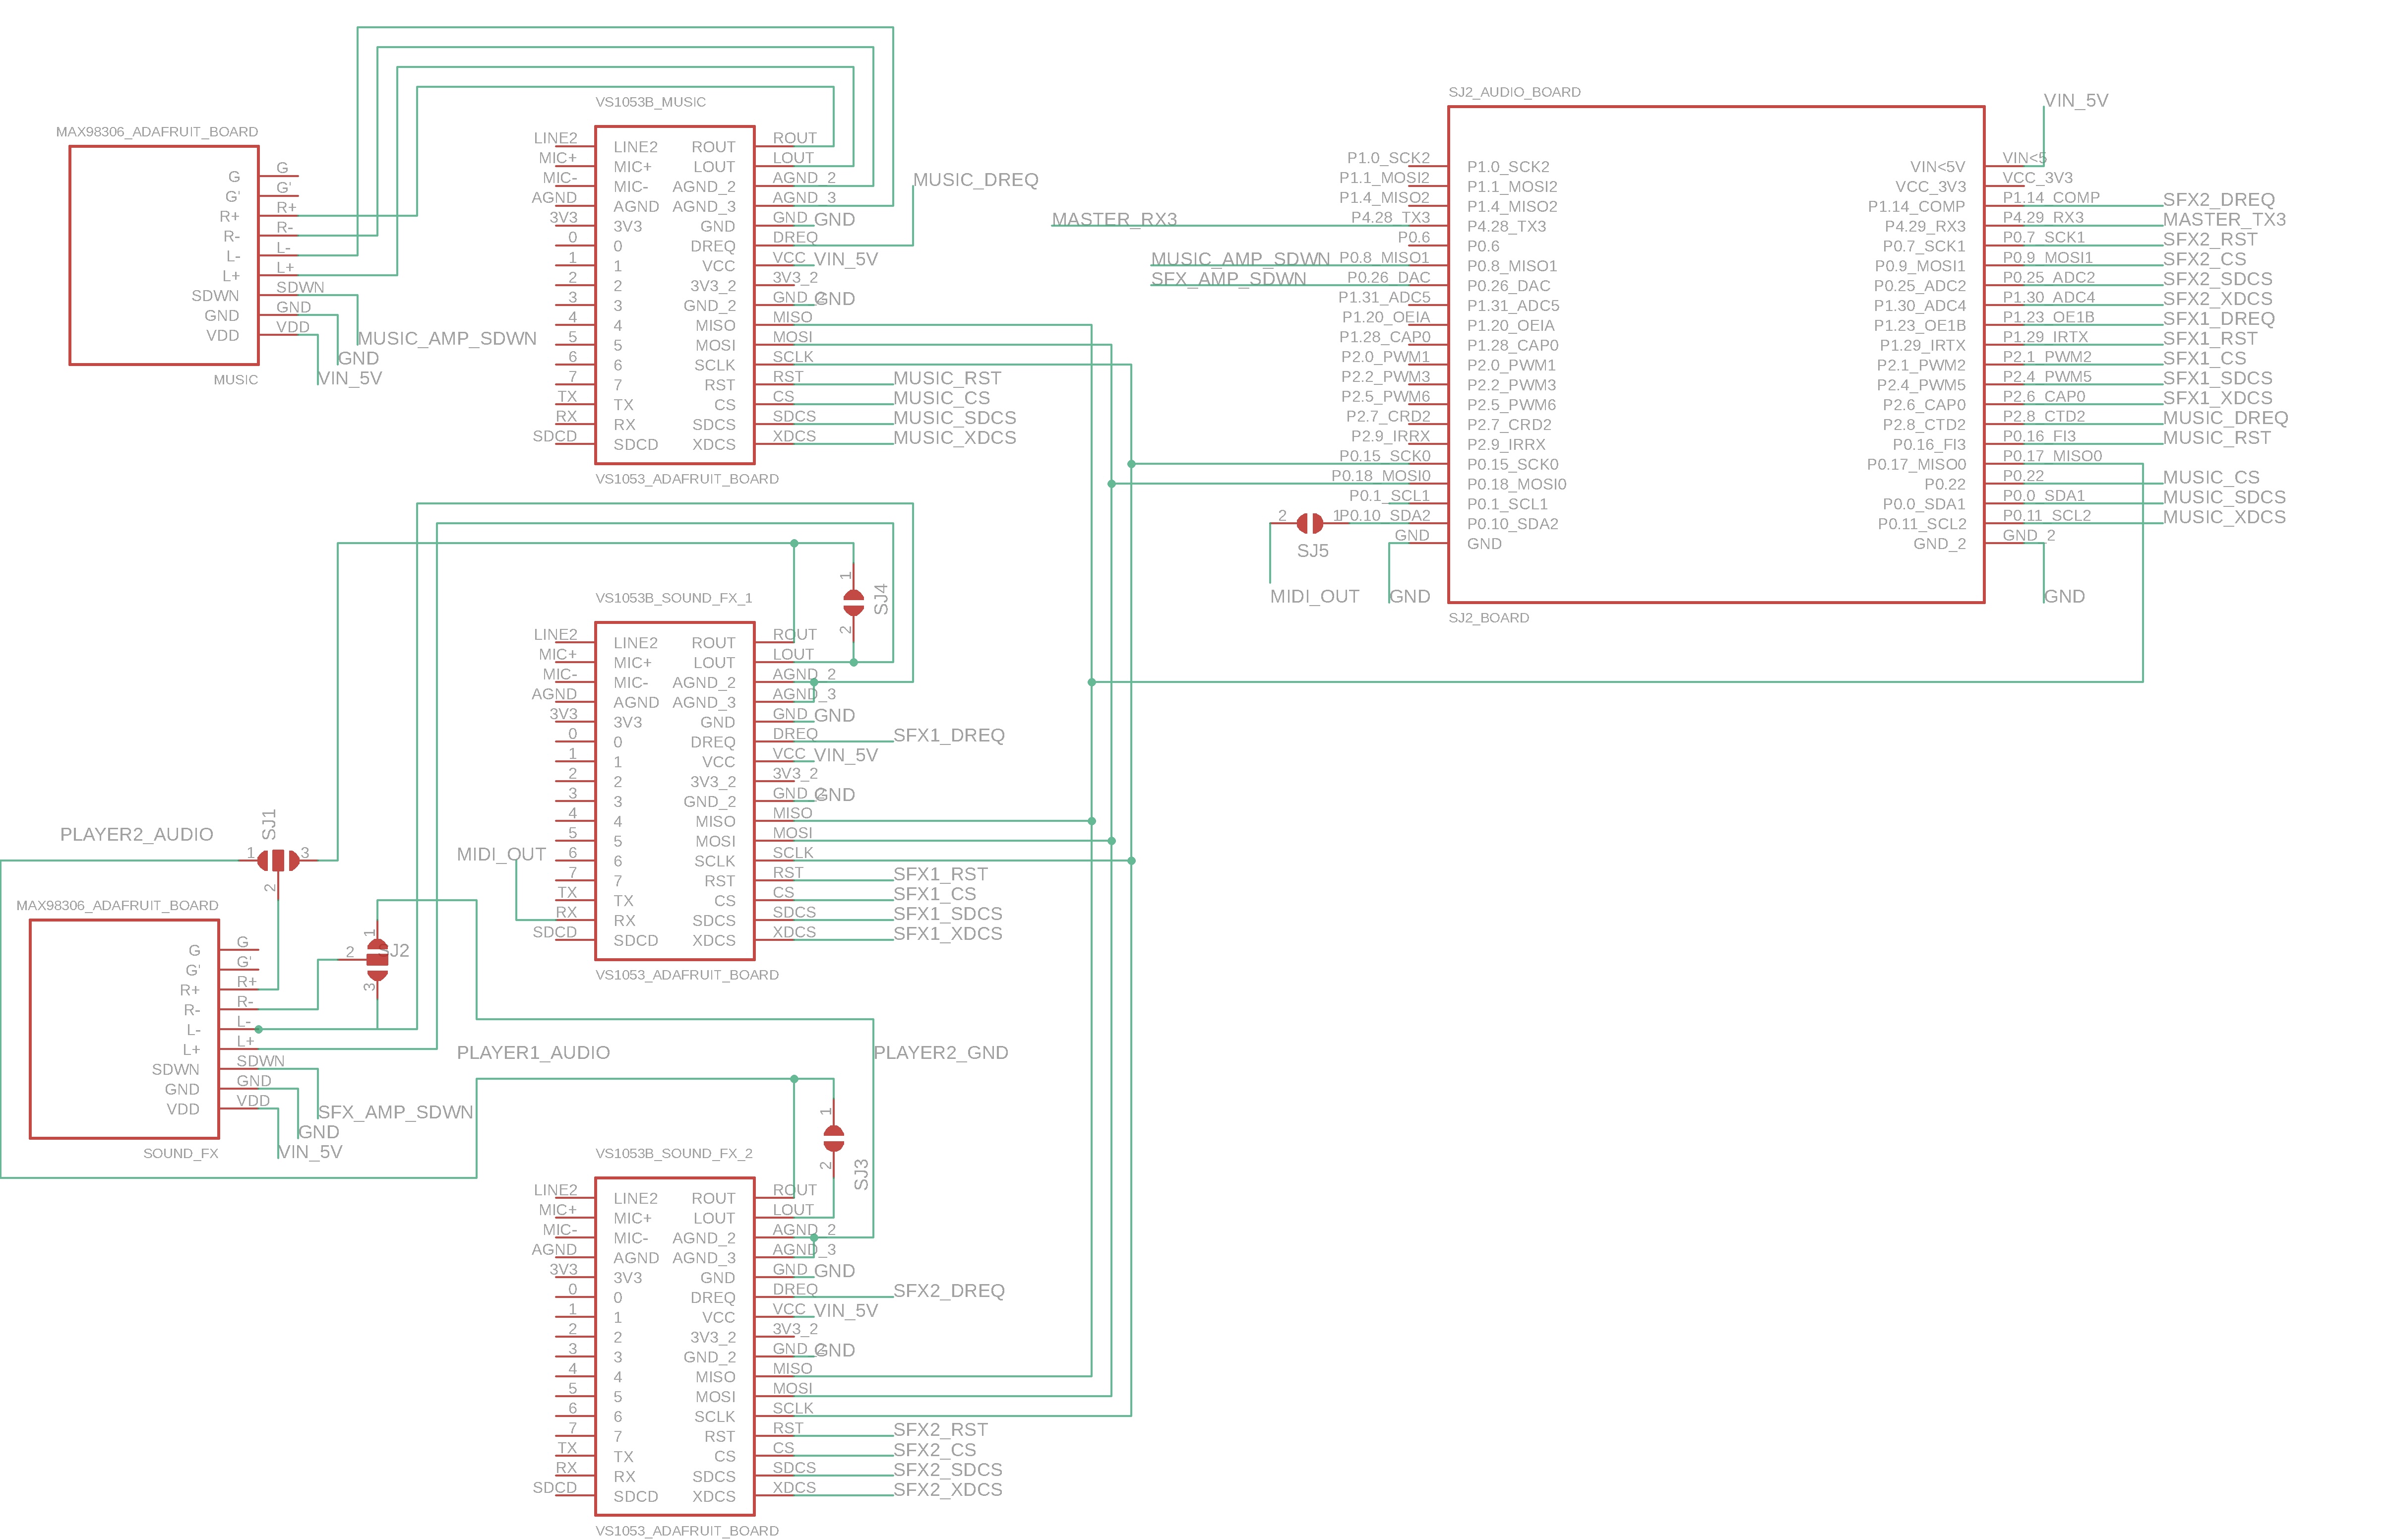
Task: Select SFX2_DREQ label by SOUND_FX_2 chip
Action: [x=949, y=1291]
